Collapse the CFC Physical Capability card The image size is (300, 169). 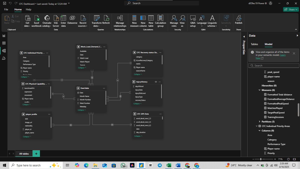pos(26,104)
